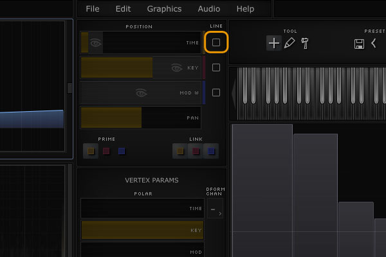Click the eye icon in Time position row
The height and width of the screenshot is (257, 386).
coord(95,43)
